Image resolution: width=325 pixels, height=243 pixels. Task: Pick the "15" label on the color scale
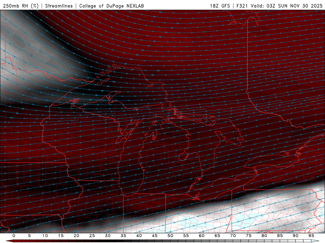click(61, 236)
